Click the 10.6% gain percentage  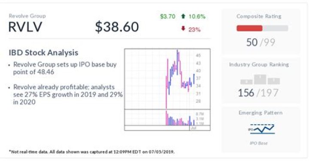point(197,16)
